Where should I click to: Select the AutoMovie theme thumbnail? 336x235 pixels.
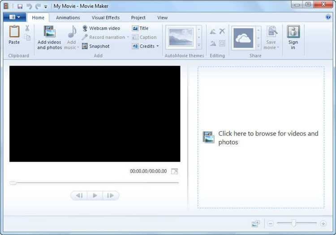tap(181, 38)
